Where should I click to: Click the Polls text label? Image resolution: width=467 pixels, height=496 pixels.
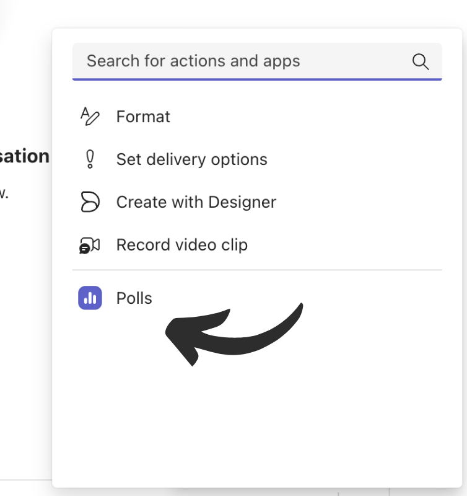click(x=133, y=298)
